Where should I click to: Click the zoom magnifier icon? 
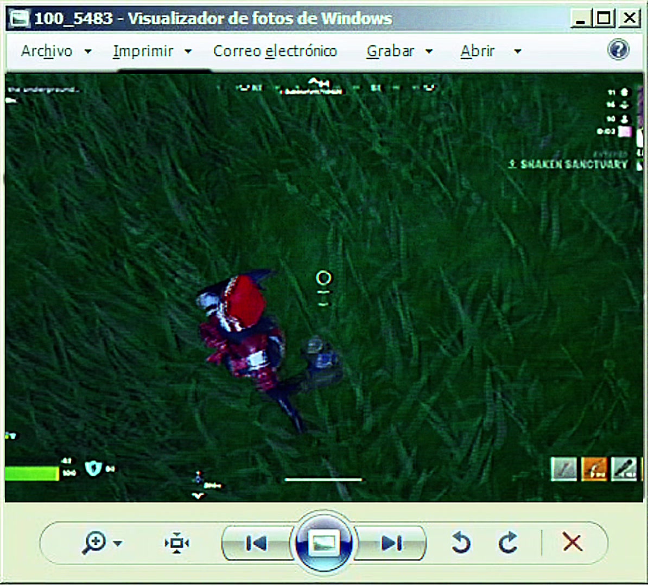point(94,543)
